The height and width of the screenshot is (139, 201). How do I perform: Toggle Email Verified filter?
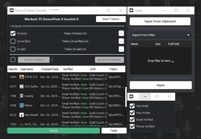tap(132, 120)
